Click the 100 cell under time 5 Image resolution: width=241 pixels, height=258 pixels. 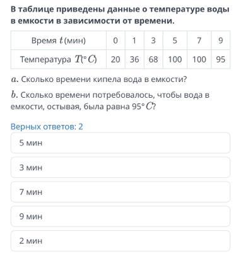175,59
